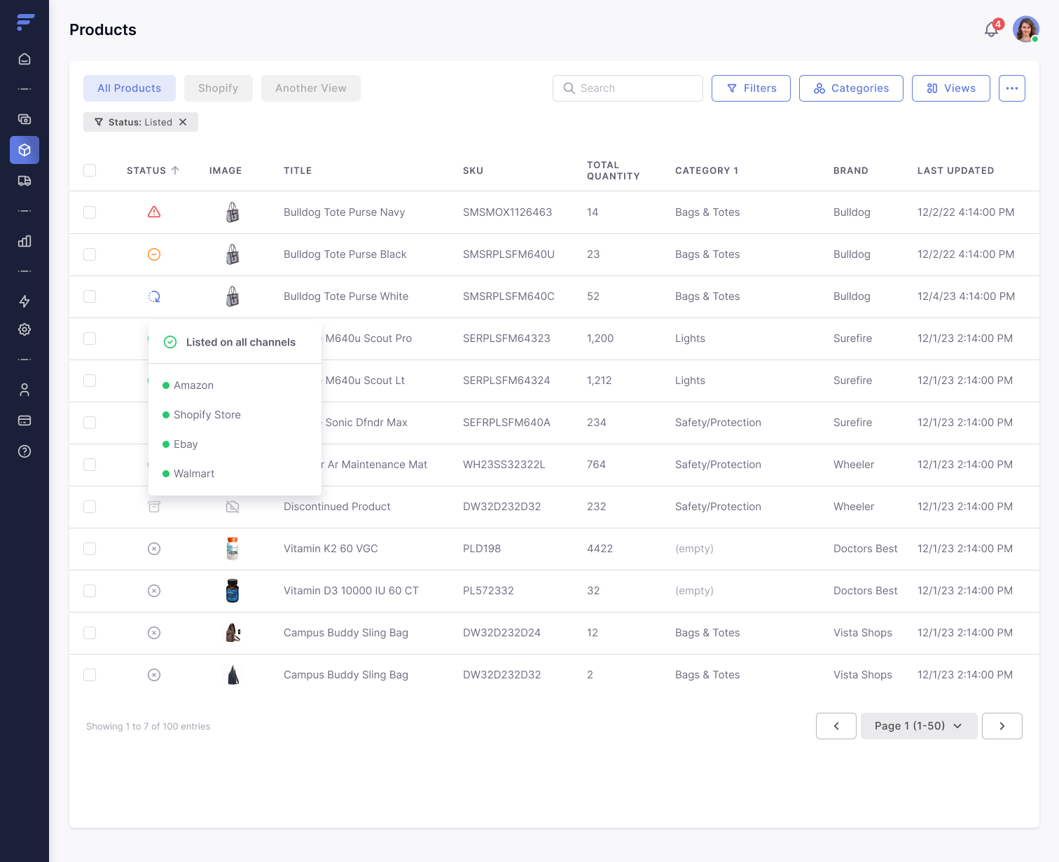This screenshot has height=862, width=1059.
Task: Open the orders truck icon in sidebar
Action: pyautogui.click(x=25, y=181)
